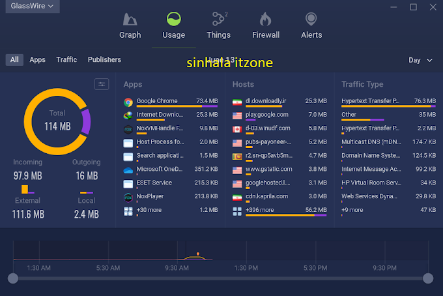Switch to the Publishers filter tab
The width and height of the screenshot is (443, 296).
pos(104,59)
